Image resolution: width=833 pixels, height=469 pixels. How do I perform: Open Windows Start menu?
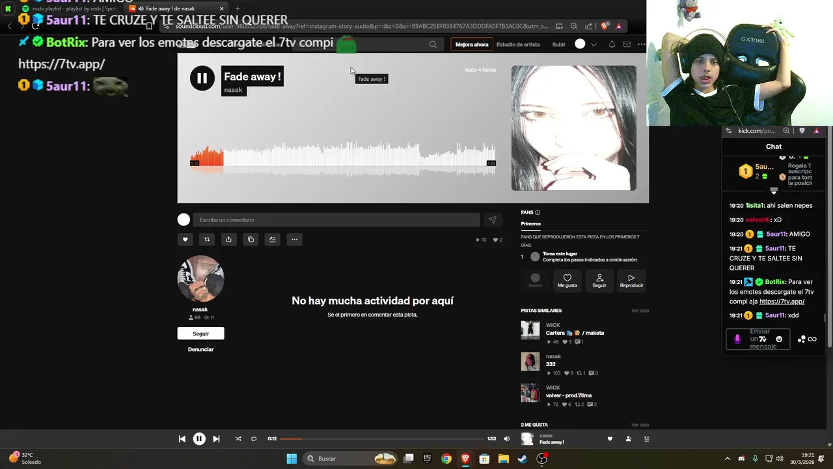click(x=292, y=459)
